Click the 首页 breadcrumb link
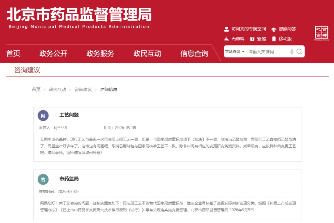This screenshot has width=334, height=223. (36, 89)
